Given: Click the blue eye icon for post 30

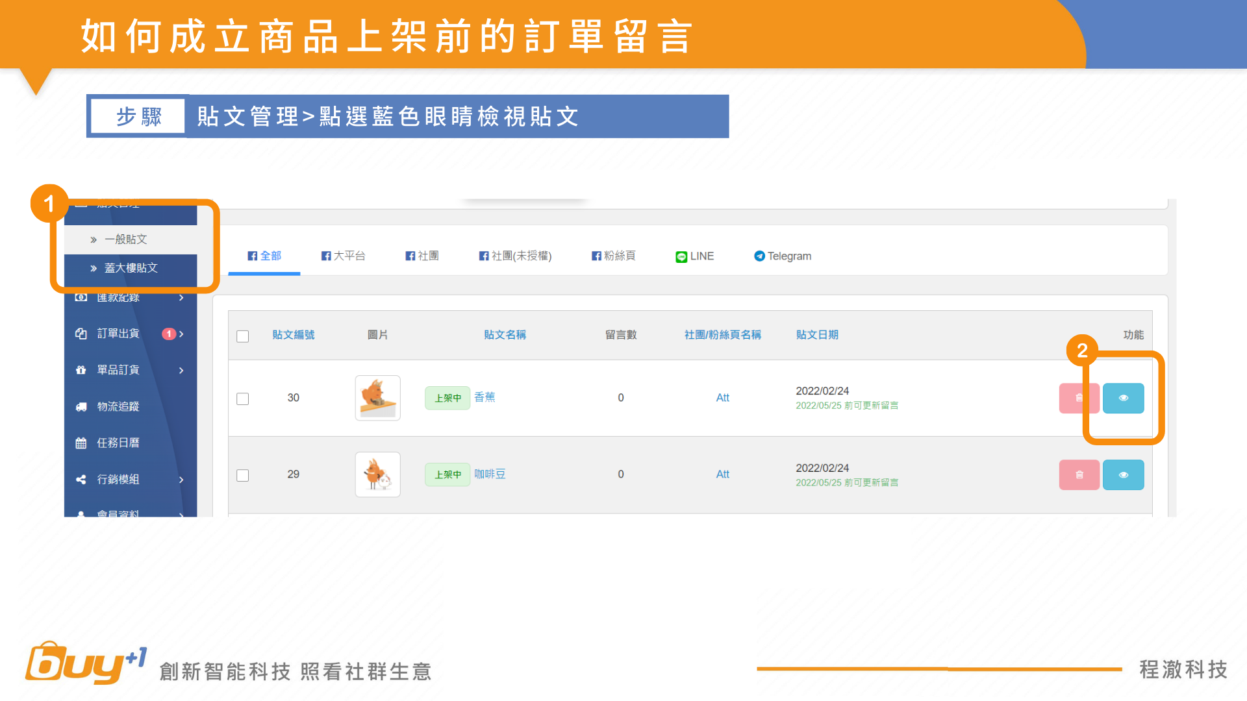Looking at the screenshot, I should (x=1123, y=398).
